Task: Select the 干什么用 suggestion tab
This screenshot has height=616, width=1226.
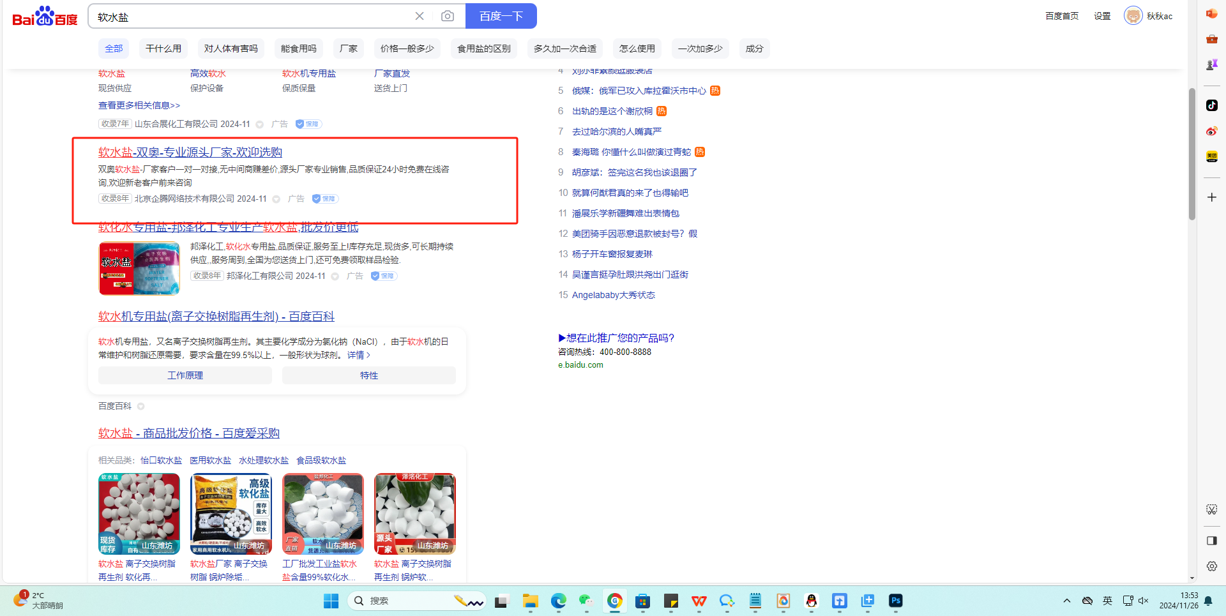Action: point(163,49)
